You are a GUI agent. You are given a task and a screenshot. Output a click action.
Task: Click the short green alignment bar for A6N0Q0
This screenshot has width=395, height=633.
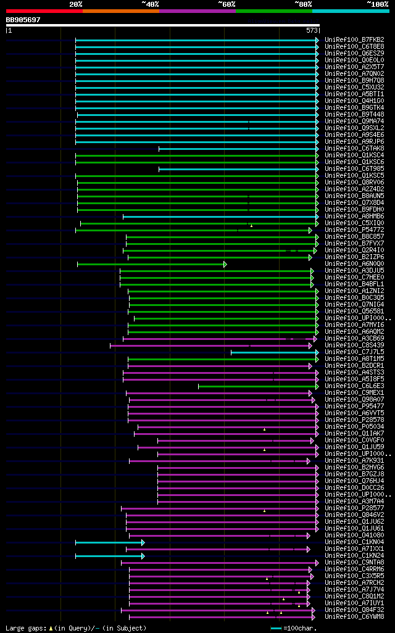click(x=152, y=265)
